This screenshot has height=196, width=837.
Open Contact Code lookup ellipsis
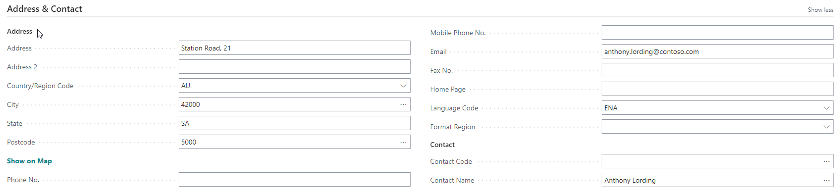click(x=826, y=161)
